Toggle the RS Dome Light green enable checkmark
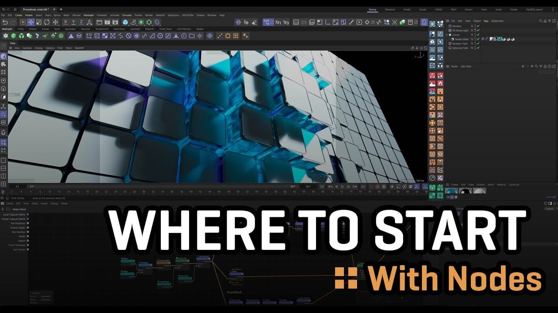This screenshot has width=558, height=313. [x=478, y=30]
